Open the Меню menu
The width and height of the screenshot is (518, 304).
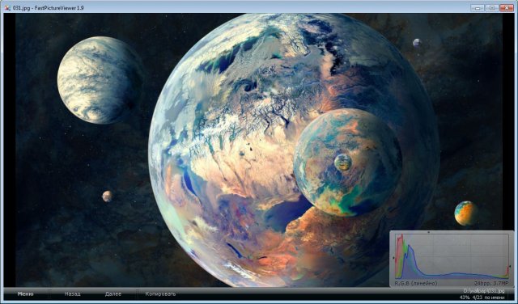point(25,293)
